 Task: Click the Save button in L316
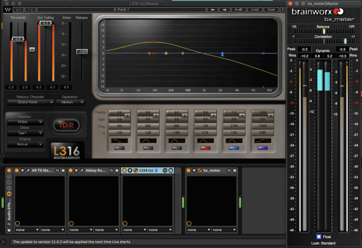coord(271,10)
